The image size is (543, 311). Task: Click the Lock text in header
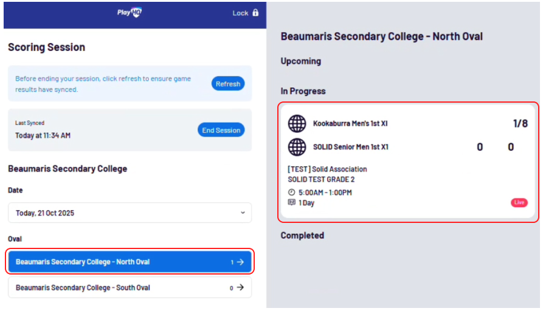point(240,13)
